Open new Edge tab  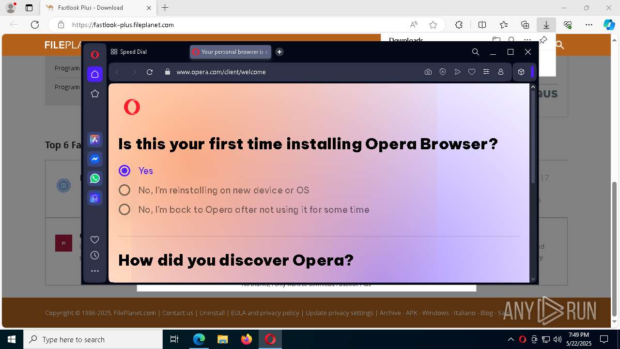tap(165, 8)
